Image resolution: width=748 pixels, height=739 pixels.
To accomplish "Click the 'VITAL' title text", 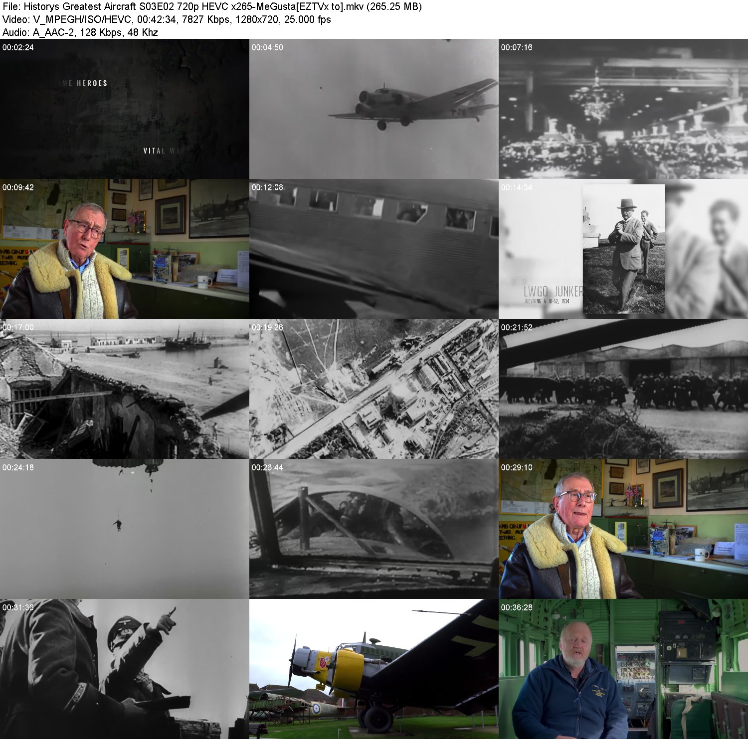I will [x=154, y=150].
